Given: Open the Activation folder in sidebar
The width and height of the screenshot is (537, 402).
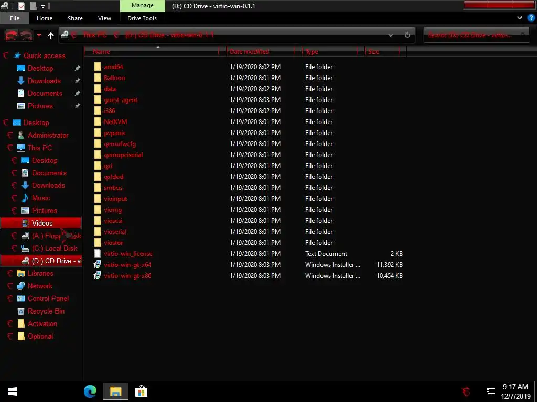Looking at the screenshot, I should [42, 323].
